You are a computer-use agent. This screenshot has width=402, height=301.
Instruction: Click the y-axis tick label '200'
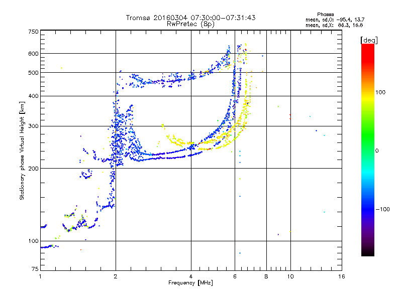point(33,169)
